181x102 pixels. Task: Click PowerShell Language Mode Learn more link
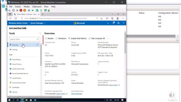[61, 94]
